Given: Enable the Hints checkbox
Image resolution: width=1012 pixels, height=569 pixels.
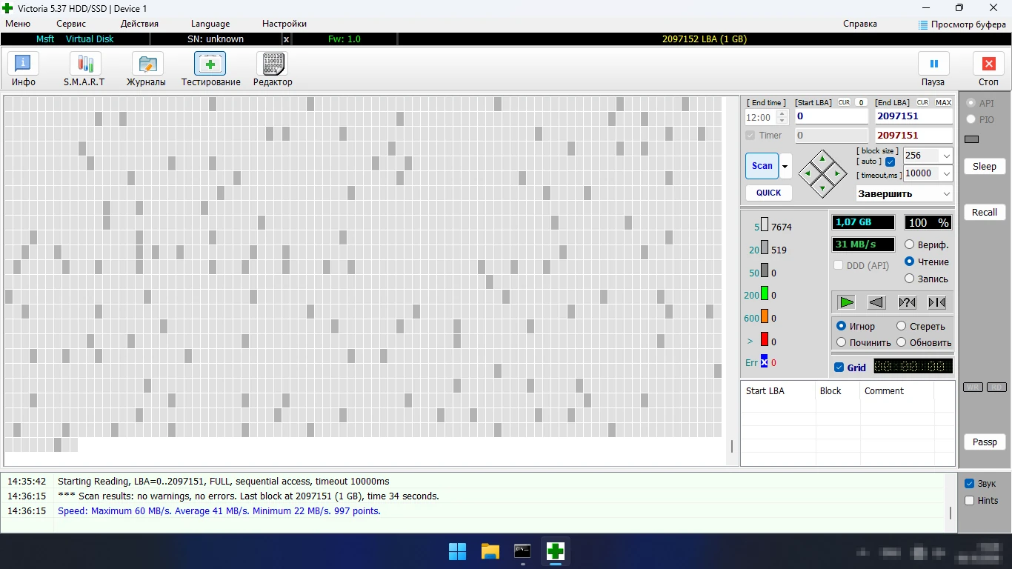Looking at the screenshot, I should 969,501.
